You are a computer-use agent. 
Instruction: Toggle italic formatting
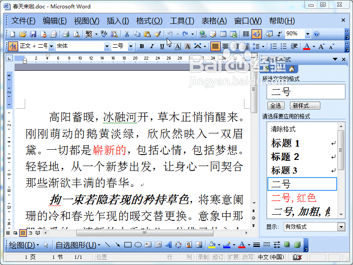[151, 46]
